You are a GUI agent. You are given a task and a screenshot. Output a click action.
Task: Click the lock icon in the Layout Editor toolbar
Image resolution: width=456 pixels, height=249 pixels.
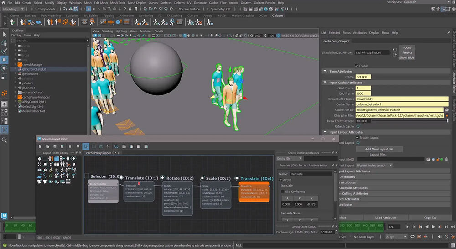coord(70,146)
